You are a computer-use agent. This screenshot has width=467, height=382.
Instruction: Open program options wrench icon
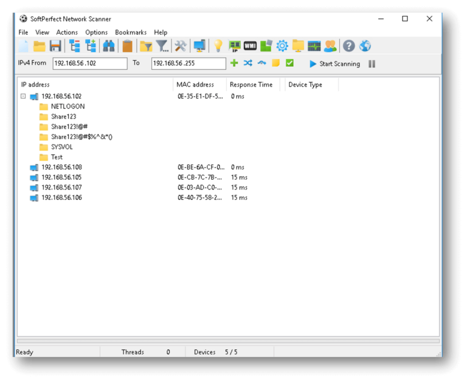[x=180, y=46]
